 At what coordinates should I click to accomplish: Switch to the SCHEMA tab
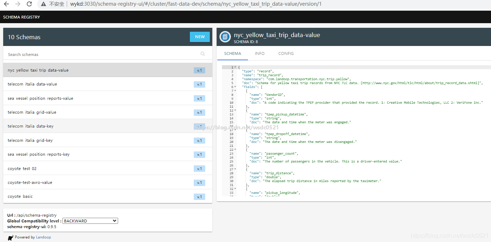(x=233, y=53)
